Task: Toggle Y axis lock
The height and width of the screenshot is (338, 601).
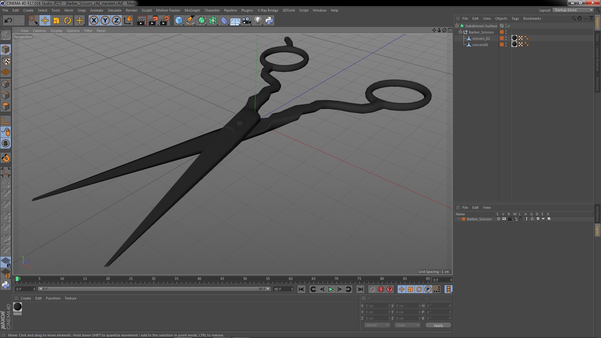Action: (x=105, y=21)
